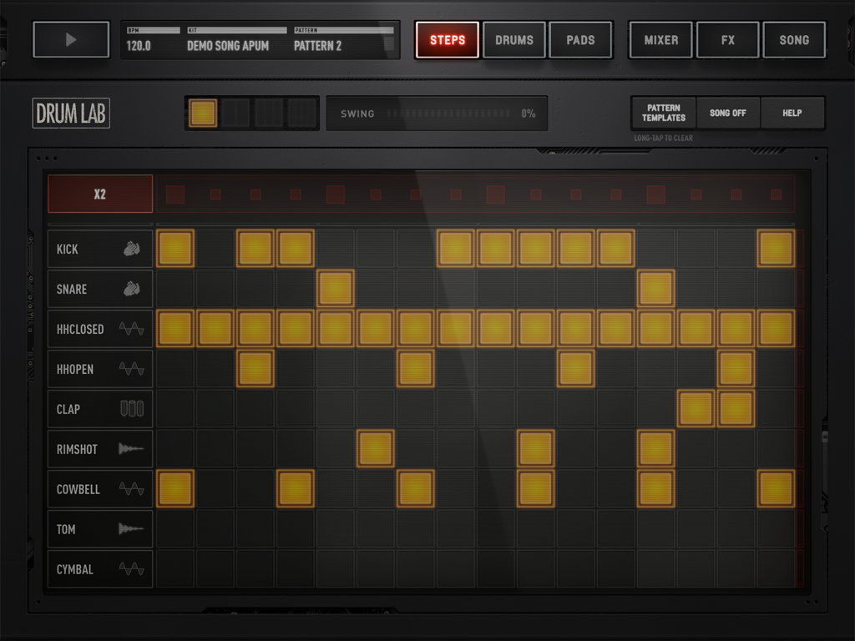The width and height of the screenshot is (855, 641).
Task: Select the second pattern page square
Action: tap(235, 112)
